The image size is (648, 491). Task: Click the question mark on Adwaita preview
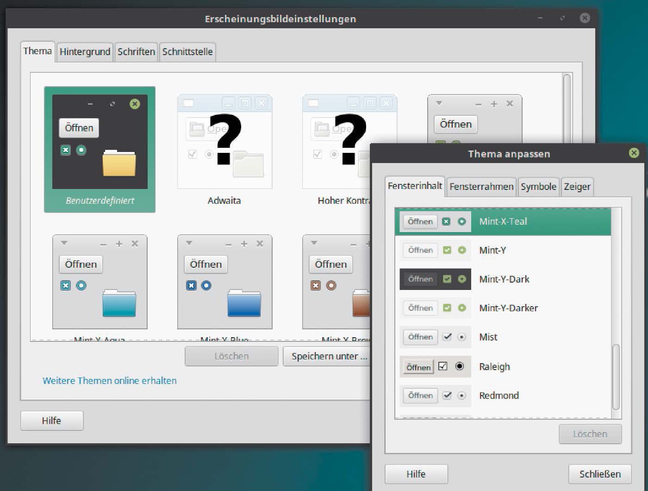point(226,139)
